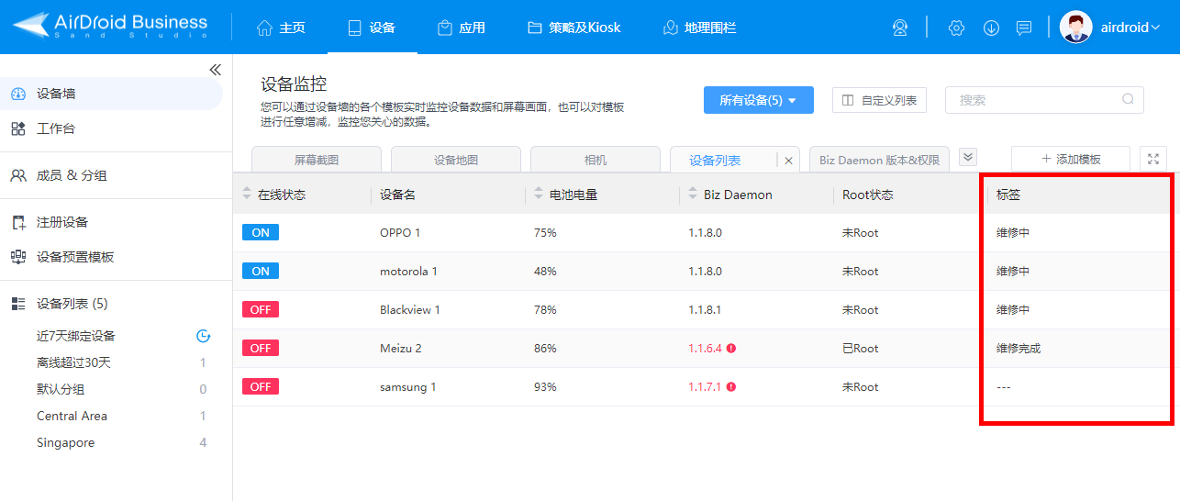Click ON status badge for OPPO 1
Image resolution: width=1180 pixels, height=501 pixels.
click(261, 233)
